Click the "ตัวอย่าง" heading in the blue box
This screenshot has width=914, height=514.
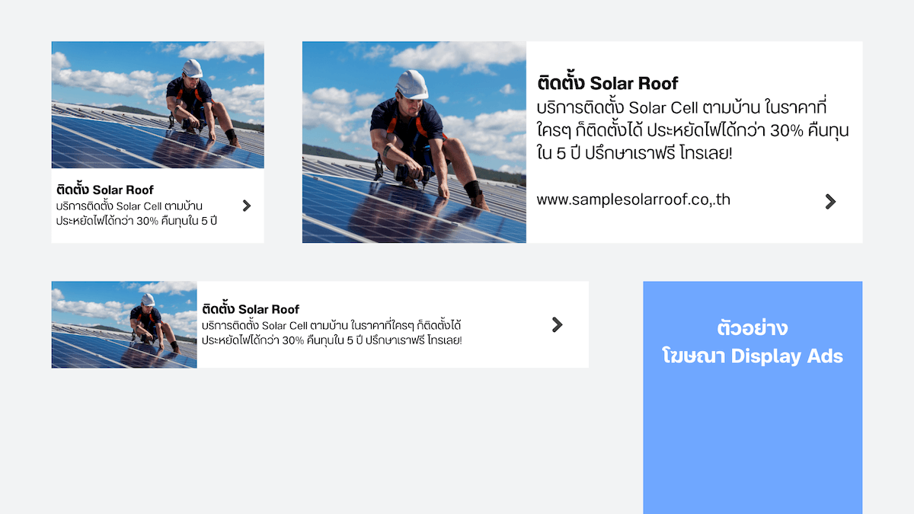point(753,329)
